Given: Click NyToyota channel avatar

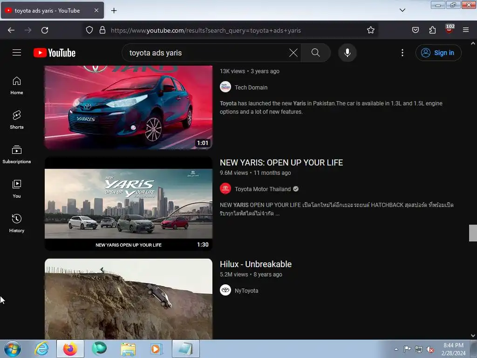Looking at the screenshot, I should 225,290.
